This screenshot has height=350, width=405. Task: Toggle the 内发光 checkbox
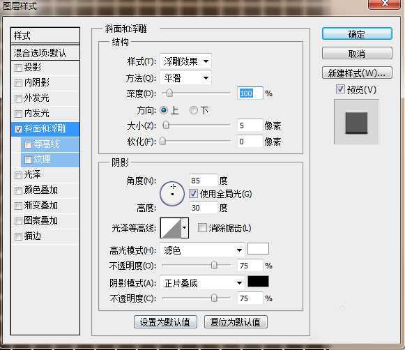point(18,114)
